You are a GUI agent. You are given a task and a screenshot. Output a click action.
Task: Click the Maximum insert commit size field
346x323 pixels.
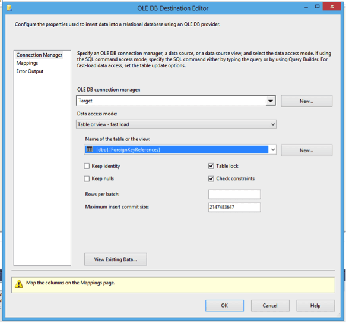coord(234,207)
